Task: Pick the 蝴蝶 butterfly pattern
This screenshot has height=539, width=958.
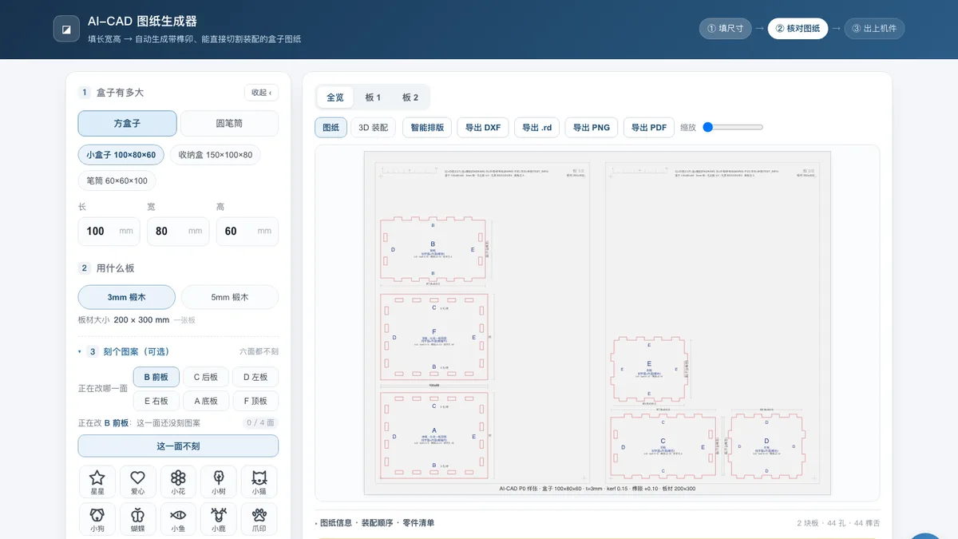Action: pos(137,519)
